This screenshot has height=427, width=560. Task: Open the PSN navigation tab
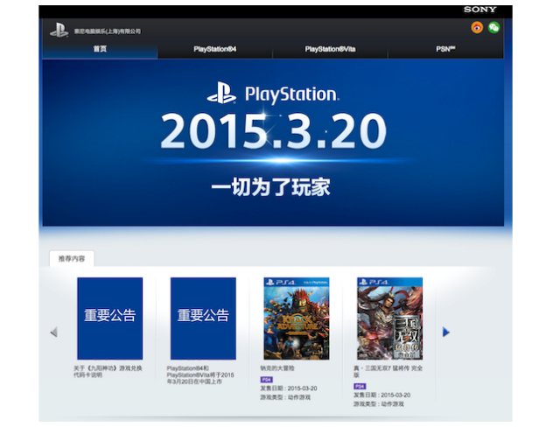tap(445, 49)
